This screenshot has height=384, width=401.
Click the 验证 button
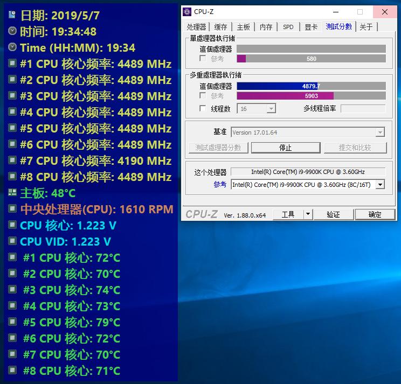click(333, 214)
